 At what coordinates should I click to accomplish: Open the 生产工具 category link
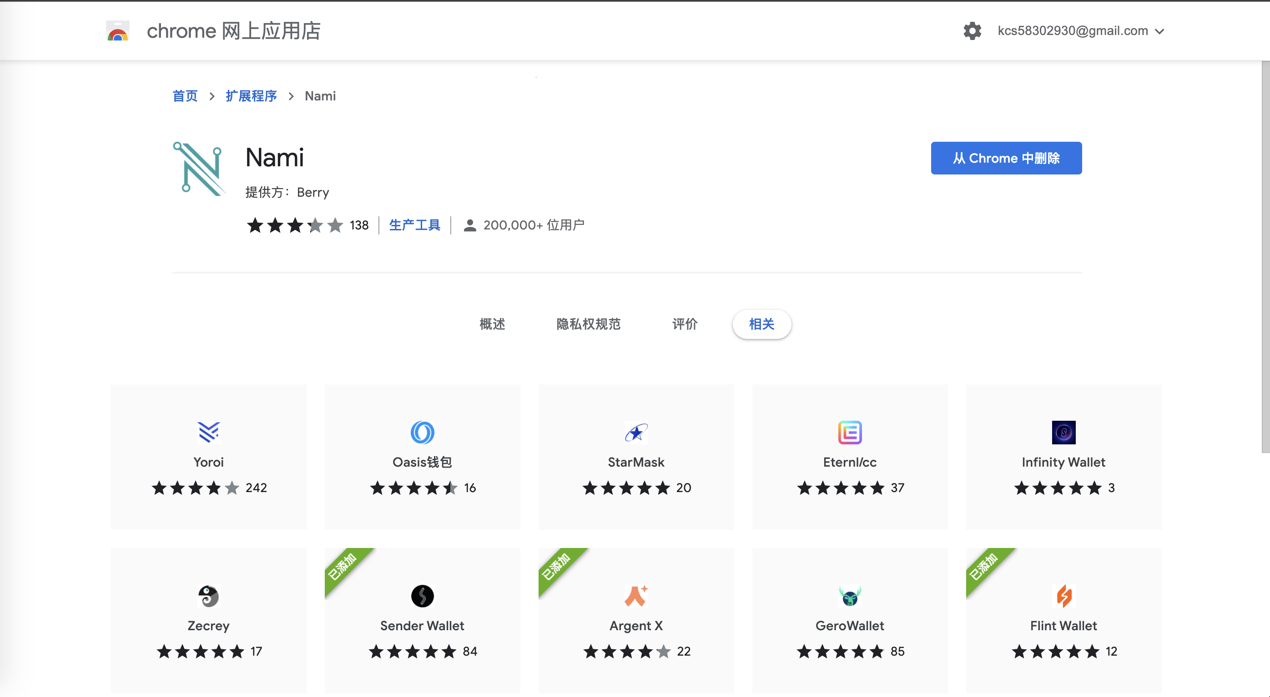pyautogui.click(x=414, y=225)
